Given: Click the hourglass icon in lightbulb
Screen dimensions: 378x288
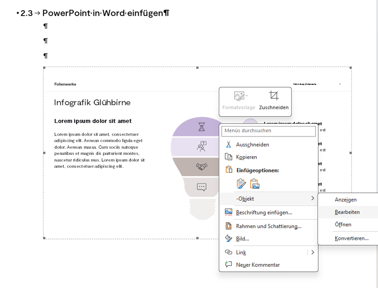Looking at the screenshot, I should 202,127.
